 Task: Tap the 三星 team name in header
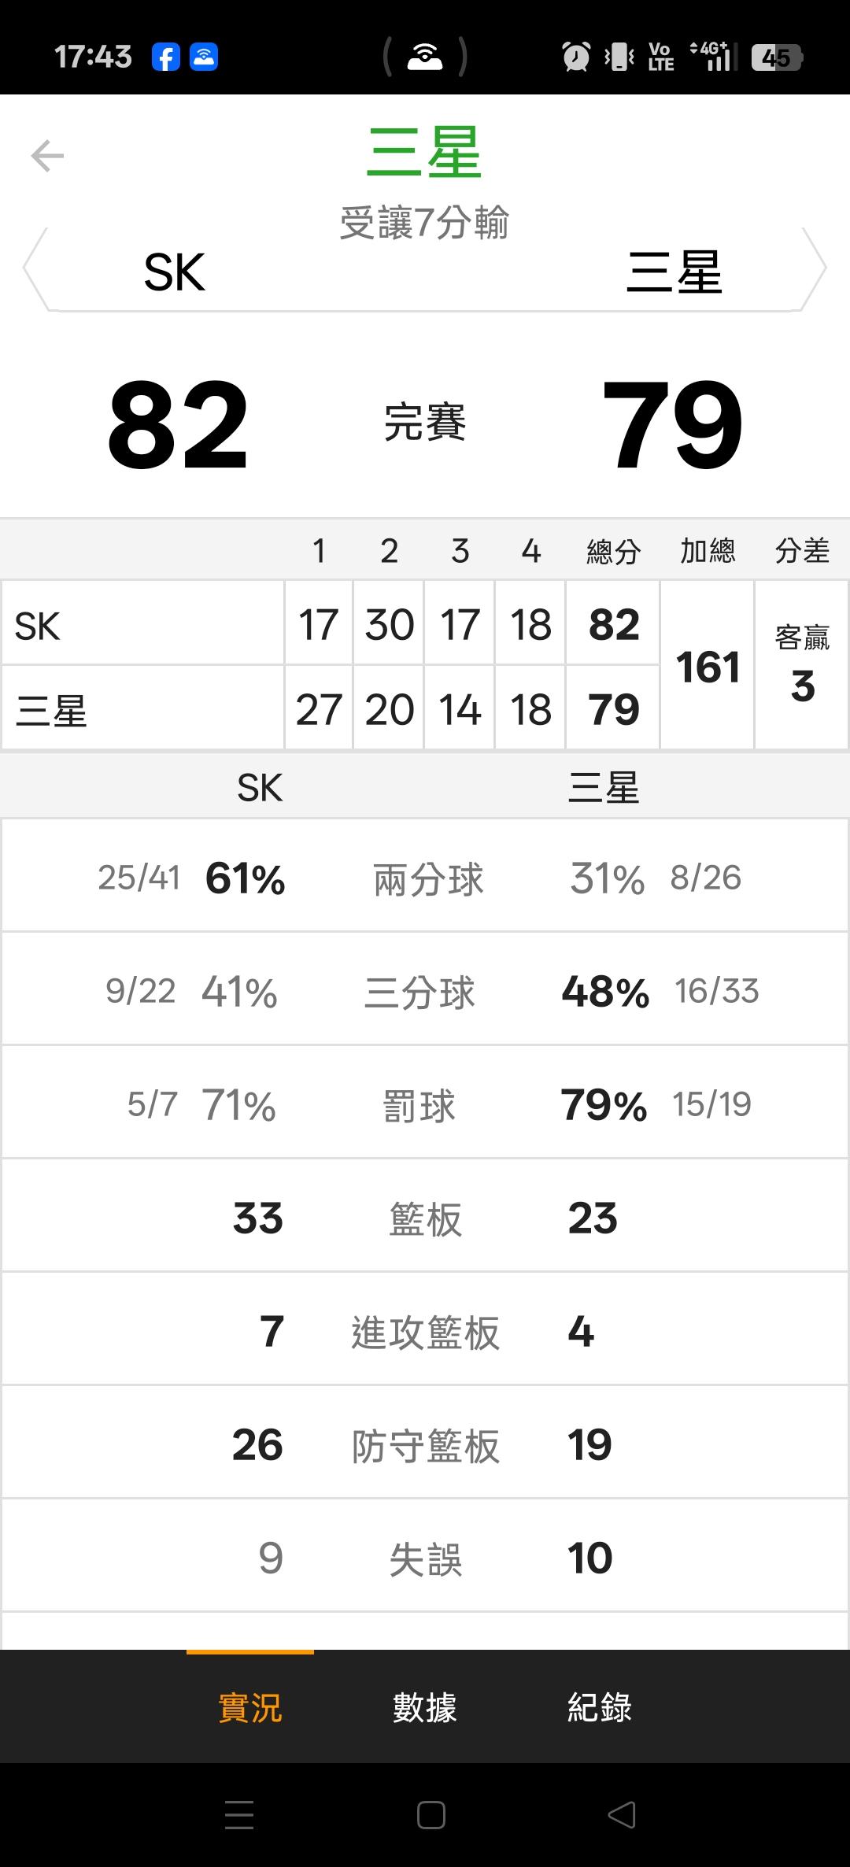[x=674, y=272]
